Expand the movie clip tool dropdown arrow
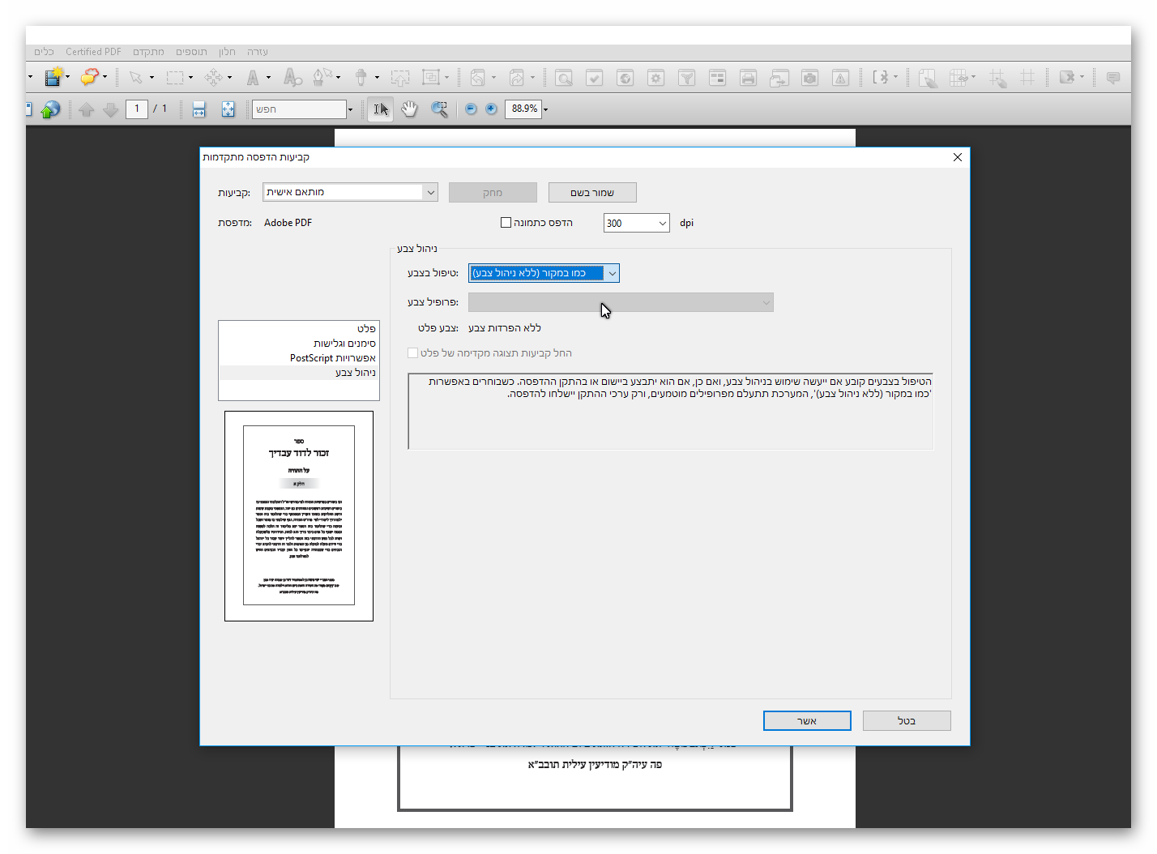Screen dimensions: 1157x854 [x=67, y=78]
